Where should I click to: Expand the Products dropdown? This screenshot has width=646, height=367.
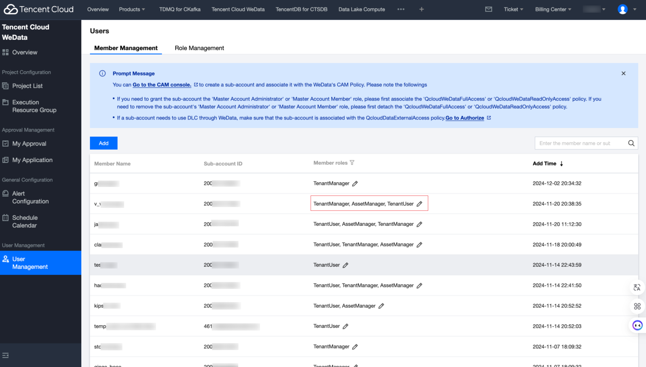coord(132,9)
